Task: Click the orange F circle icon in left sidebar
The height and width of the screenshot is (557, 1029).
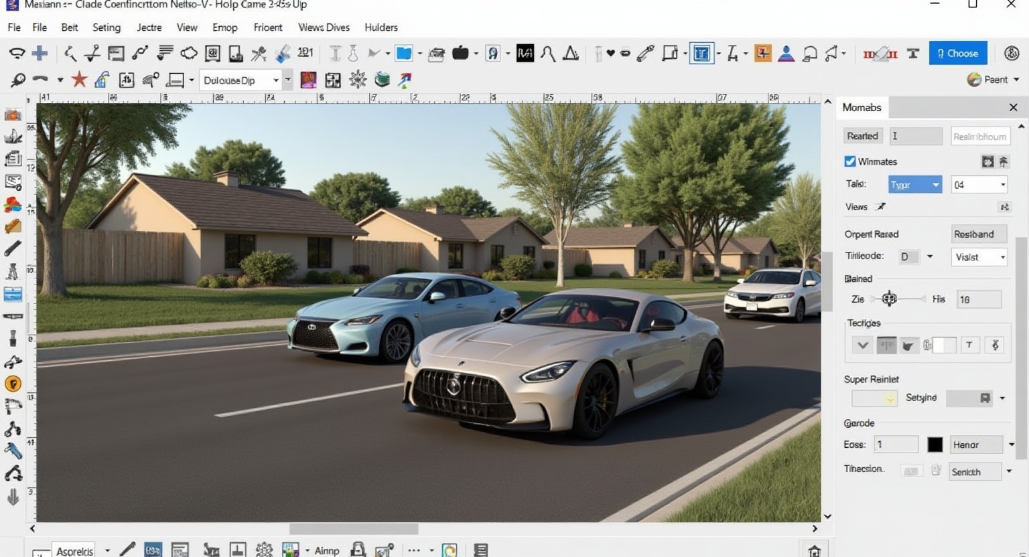Action: 13,384
